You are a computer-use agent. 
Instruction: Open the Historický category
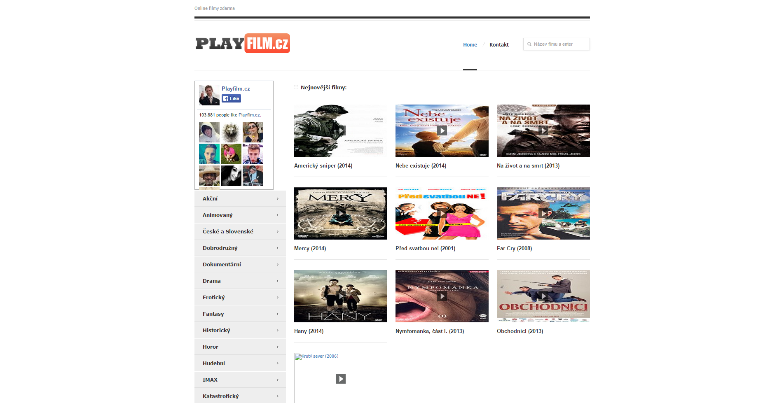240,330
